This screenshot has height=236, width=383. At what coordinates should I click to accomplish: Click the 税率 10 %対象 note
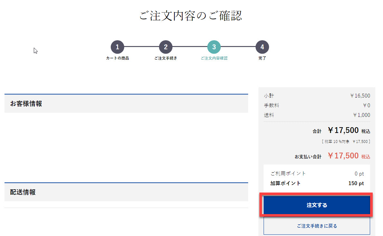click(346, 141)
